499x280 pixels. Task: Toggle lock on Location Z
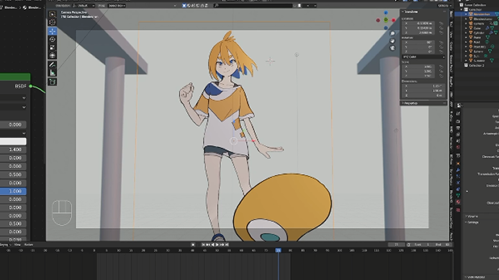441,32
